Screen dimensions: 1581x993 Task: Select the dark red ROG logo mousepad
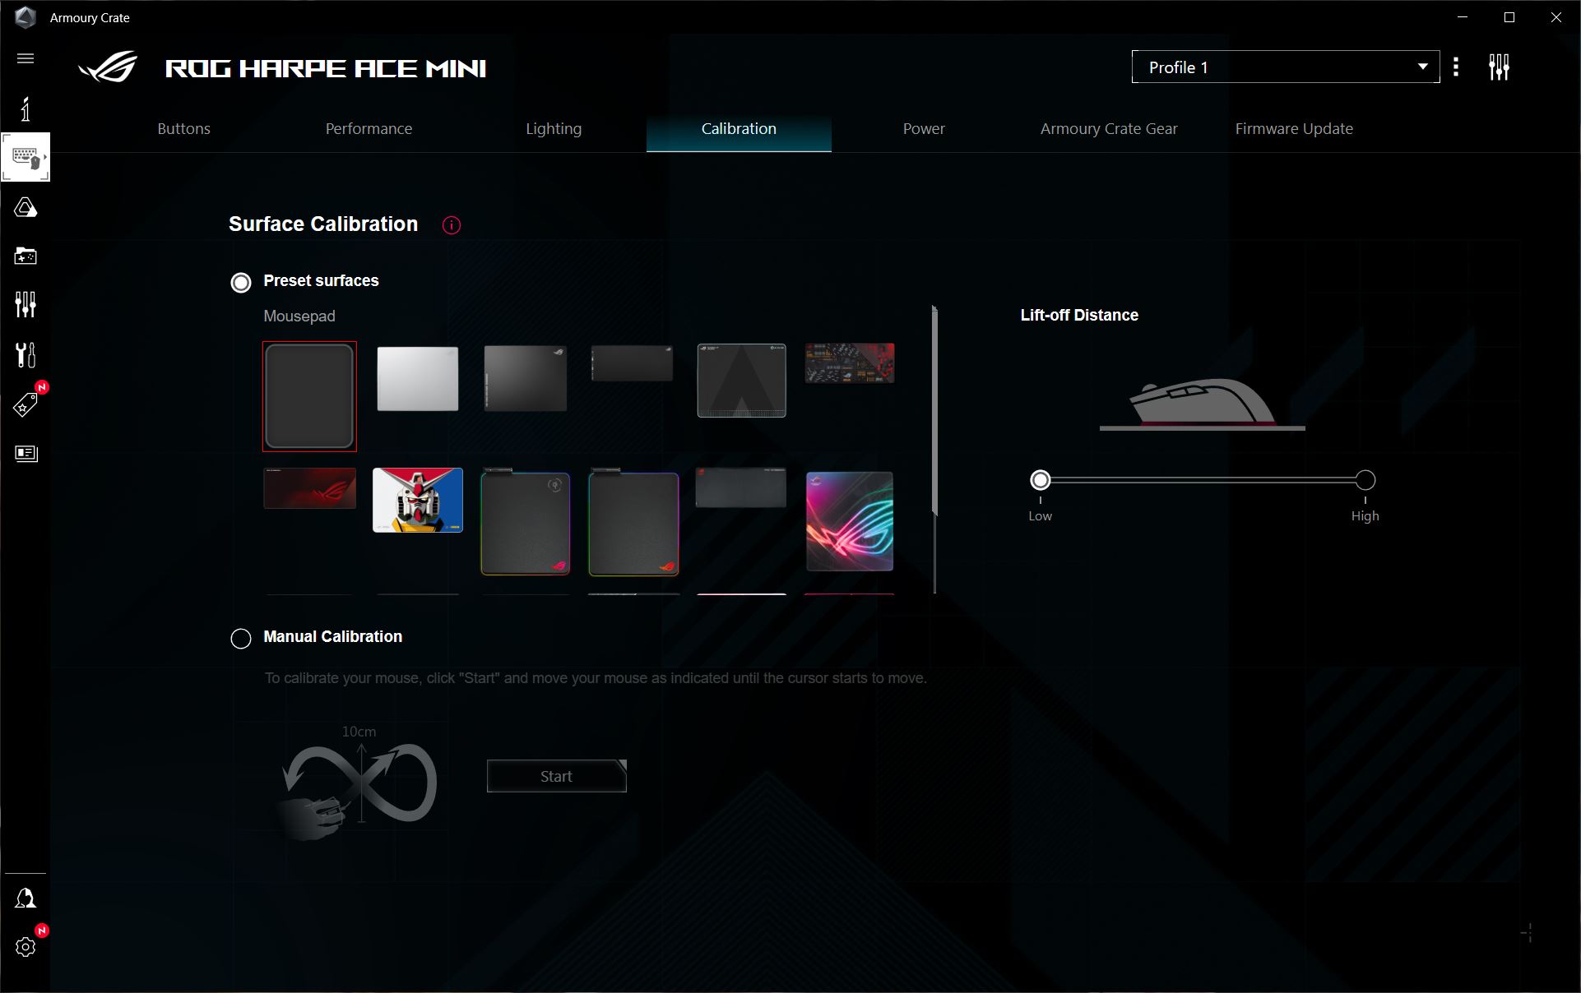pos(309,488)
